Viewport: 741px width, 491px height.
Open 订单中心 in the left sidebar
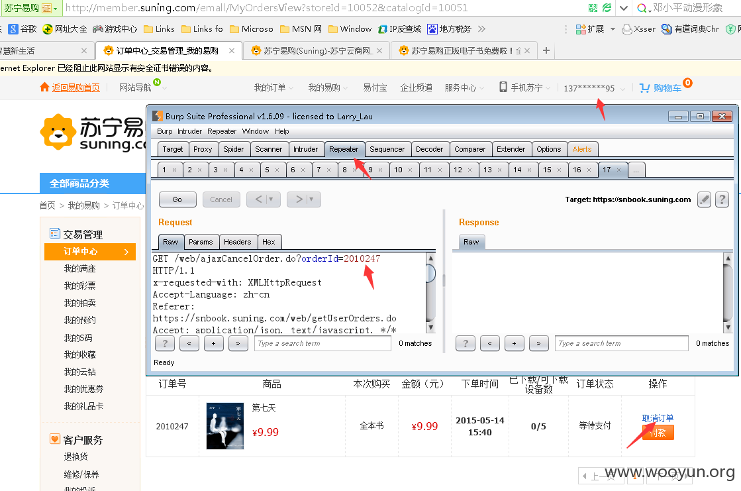(90, 252)
